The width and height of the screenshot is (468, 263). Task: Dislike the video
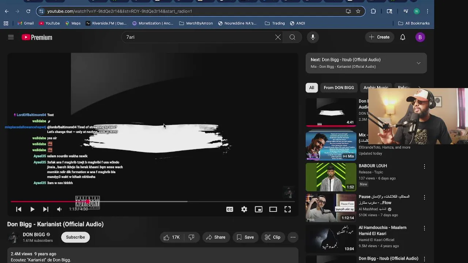pyautogui.click(x=191, y=237)
